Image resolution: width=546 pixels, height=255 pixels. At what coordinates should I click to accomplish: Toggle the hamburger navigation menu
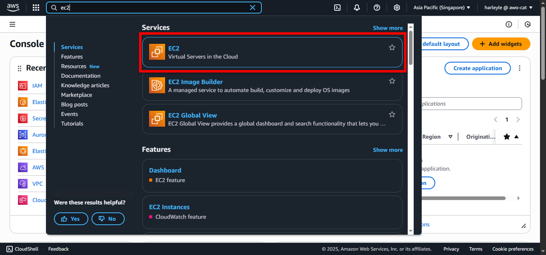12,24
